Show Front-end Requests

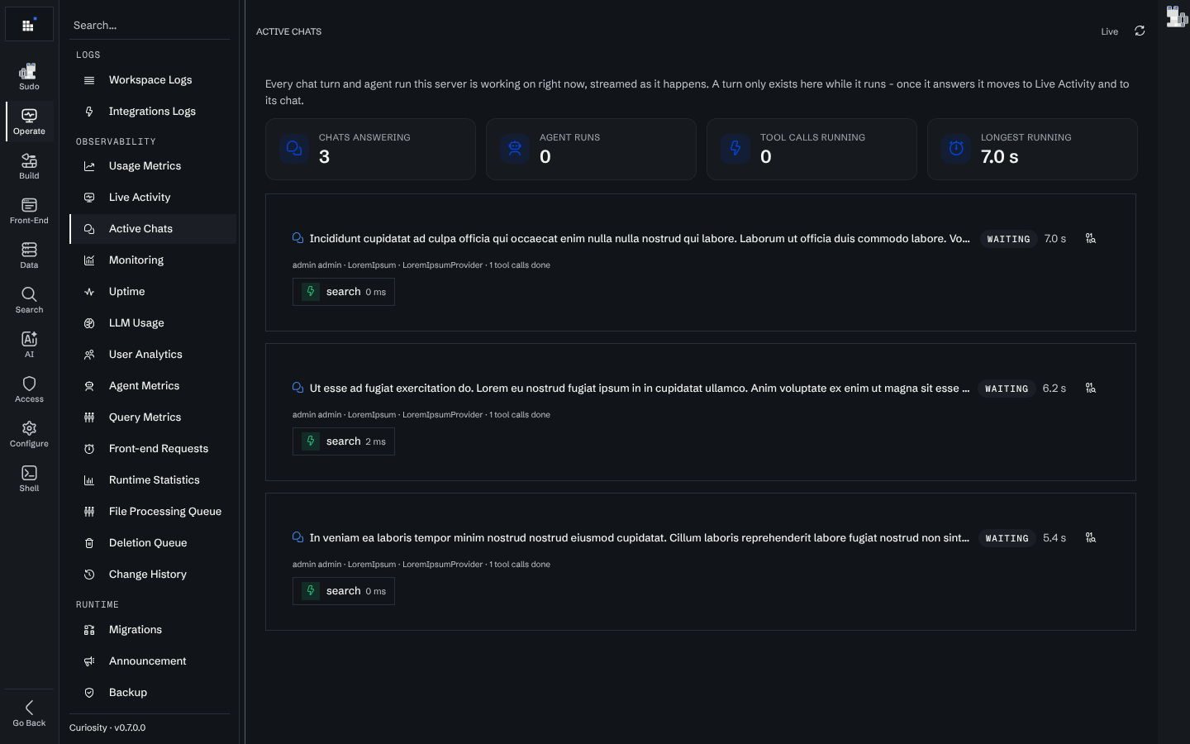(153, 449)
